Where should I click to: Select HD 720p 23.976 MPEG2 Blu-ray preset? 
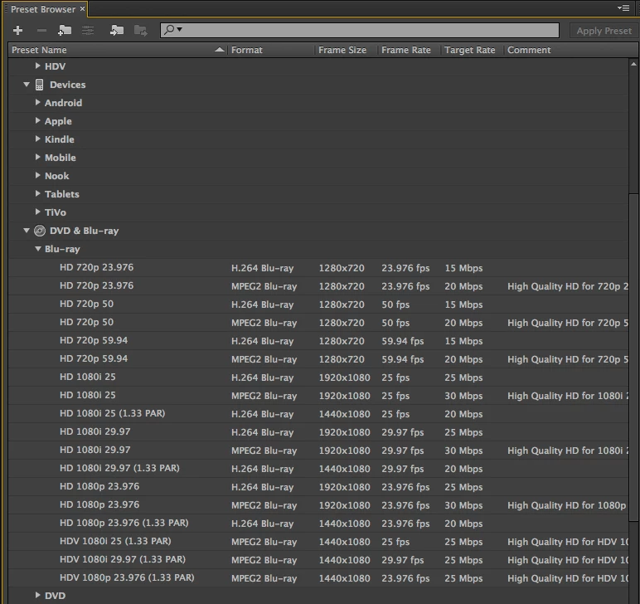click(318, 286)
